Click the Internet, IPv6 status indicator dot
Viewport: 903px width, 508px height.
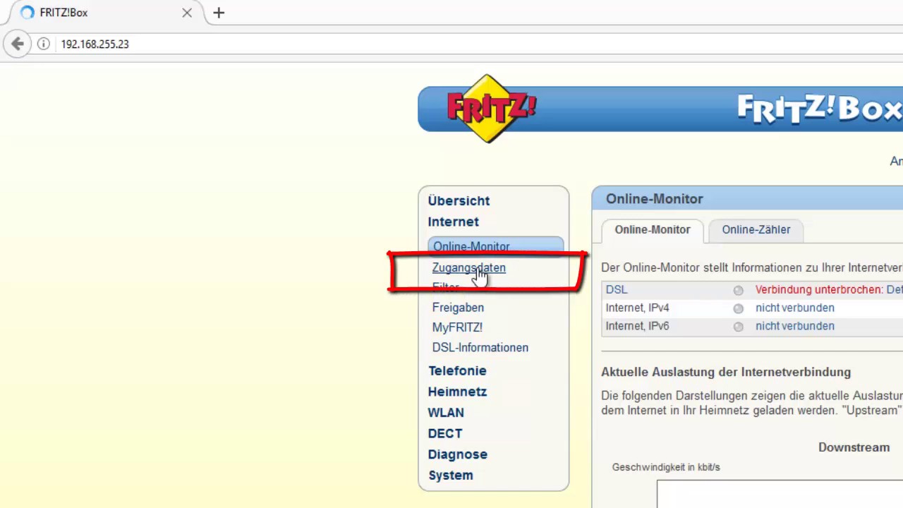(x=738, y=327)
